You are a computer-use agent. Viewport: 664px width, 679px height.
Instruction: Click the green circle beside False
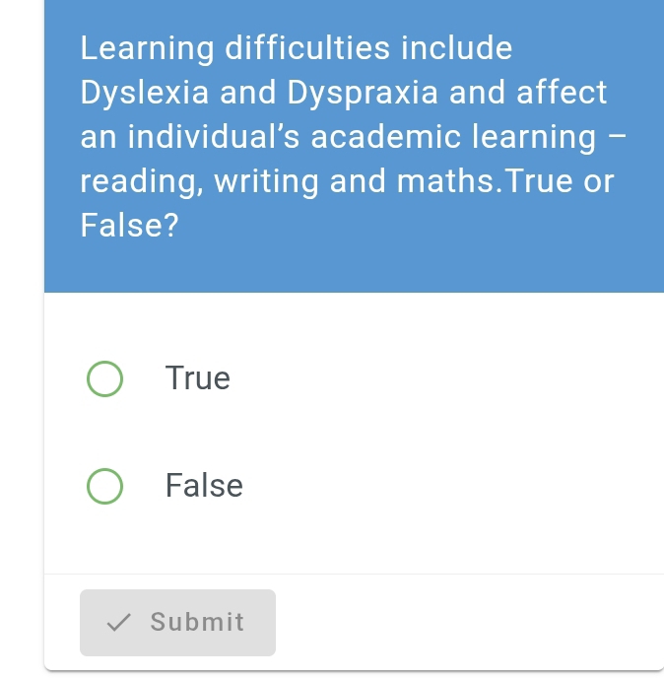[x=104, y=486]
